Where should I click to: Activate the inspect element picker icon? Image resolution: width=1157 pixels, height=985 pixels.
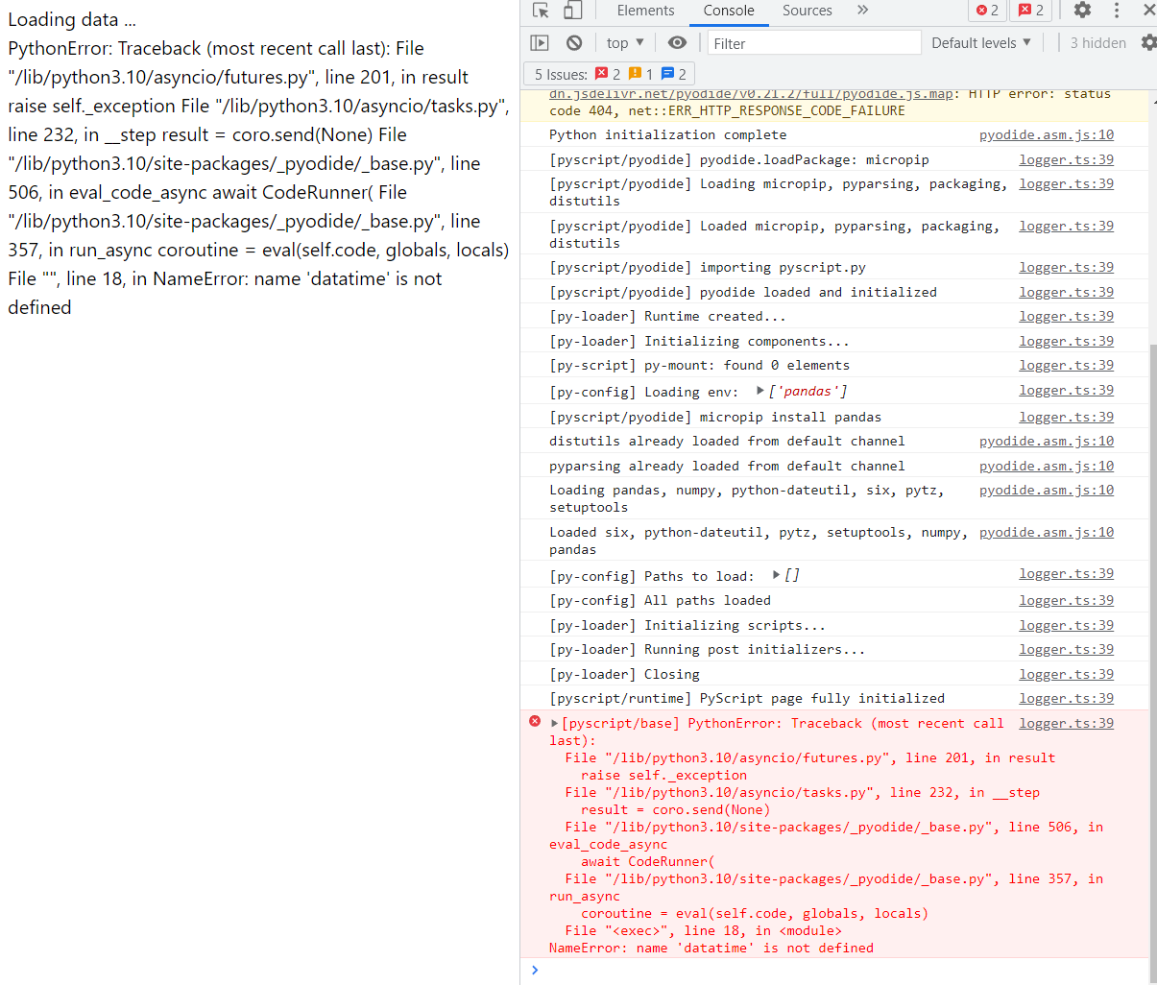[541, 11]
